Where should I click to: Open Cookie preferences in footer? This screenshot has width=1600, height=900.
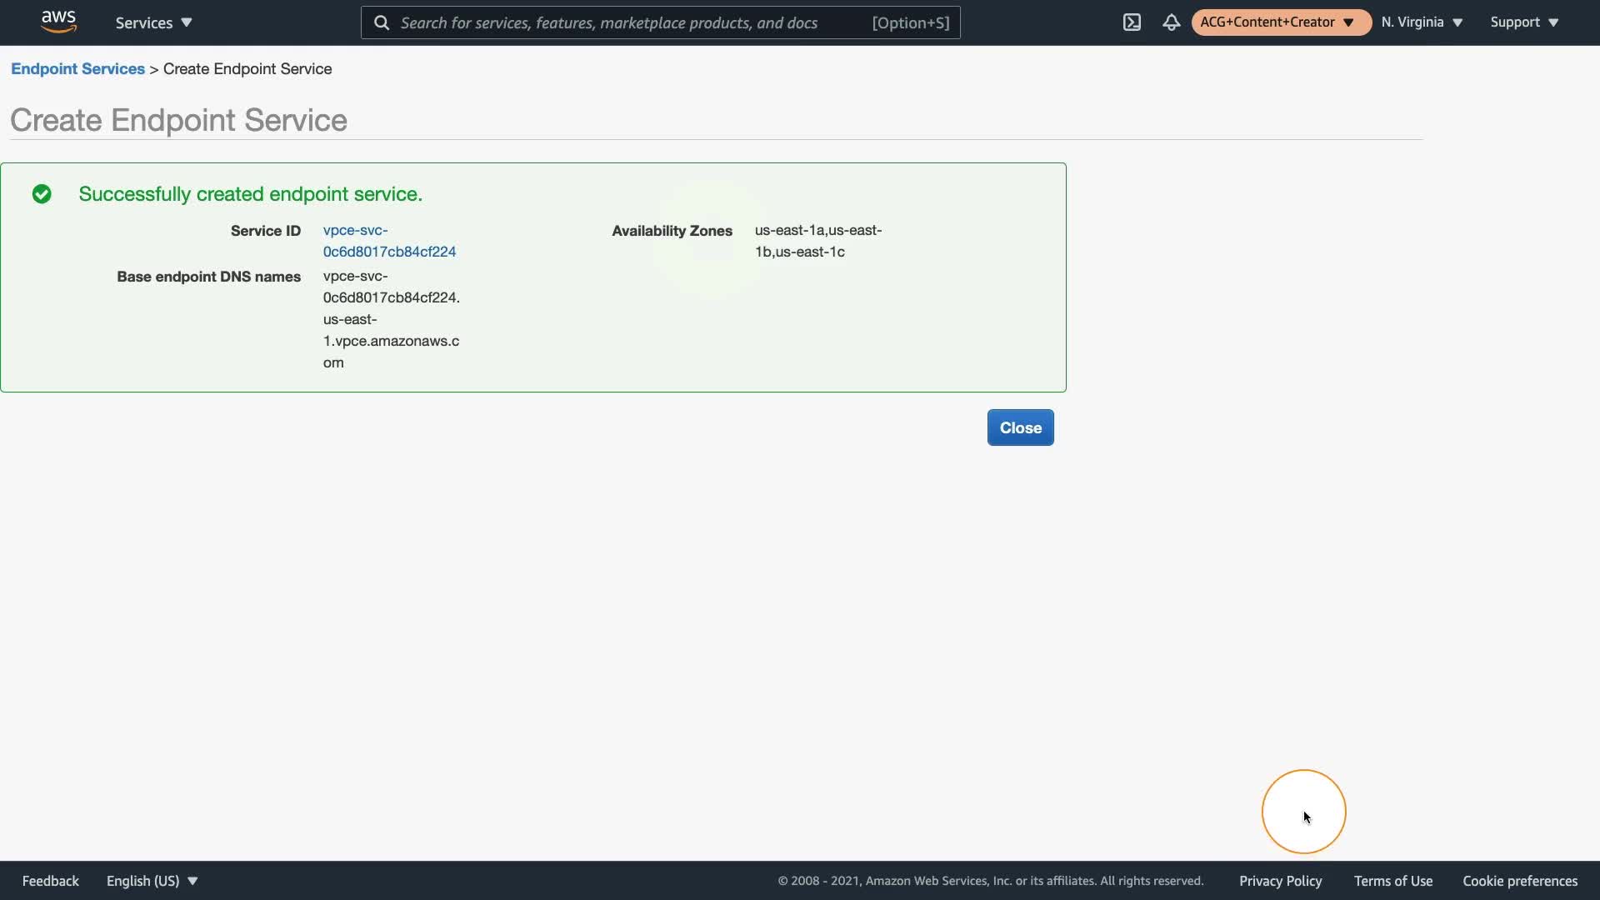pos(1519,881)
